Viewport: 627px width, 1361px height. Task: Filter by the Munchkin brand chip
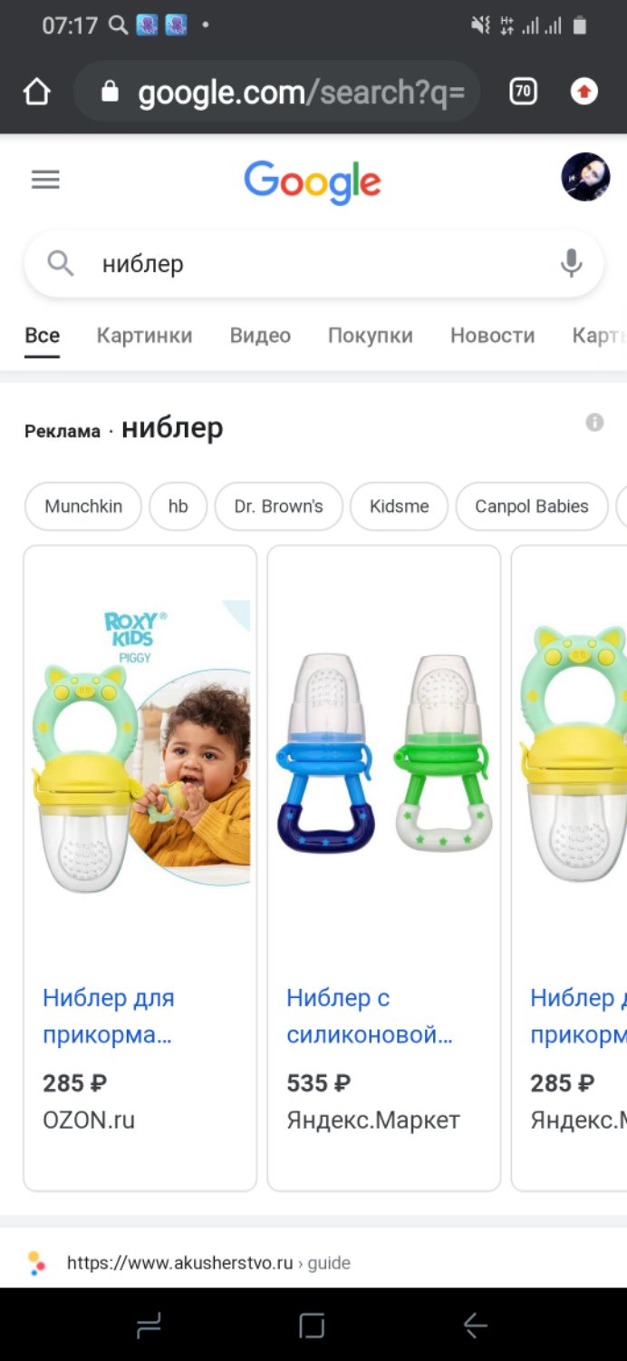point(83,506)
